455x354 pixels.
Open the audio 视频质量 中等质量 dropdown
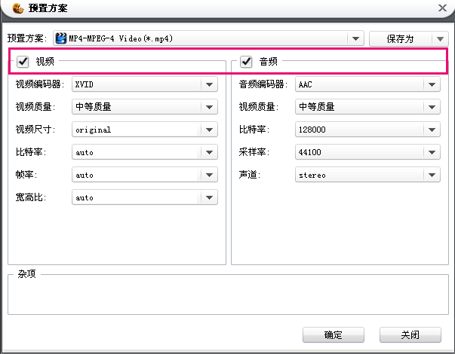pos(367,107)
